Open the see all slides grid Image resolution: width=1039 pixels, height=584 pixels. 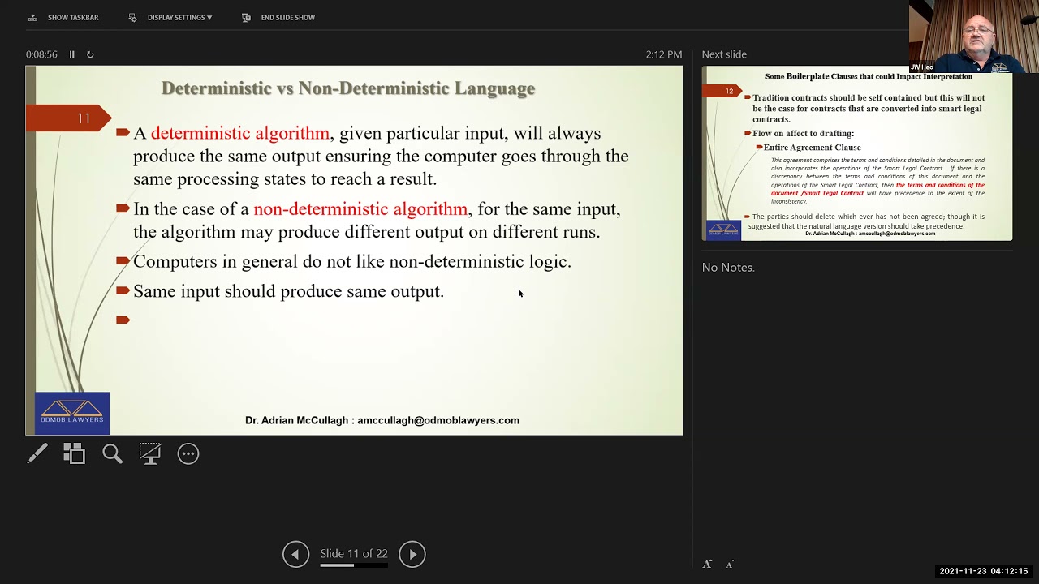pyautogui.click(x=74, y=453)
